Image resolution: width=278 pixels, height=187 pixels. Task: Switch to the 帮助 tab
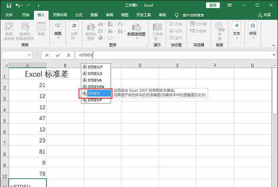pos(162,15)
